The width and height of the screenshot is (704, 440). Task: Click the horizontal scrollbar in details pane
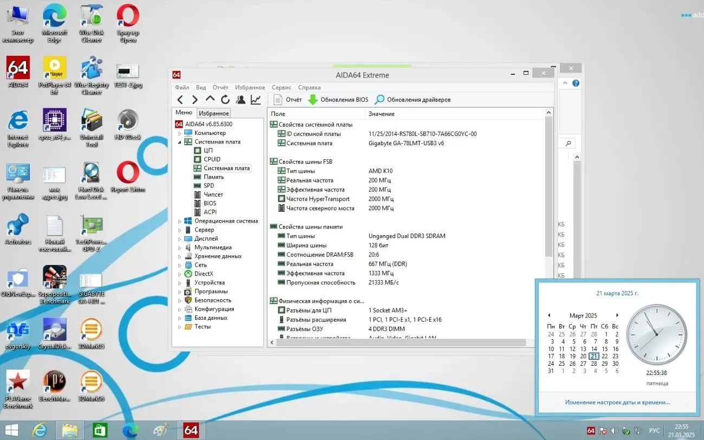pyautogui.click(x=396, y=342)
